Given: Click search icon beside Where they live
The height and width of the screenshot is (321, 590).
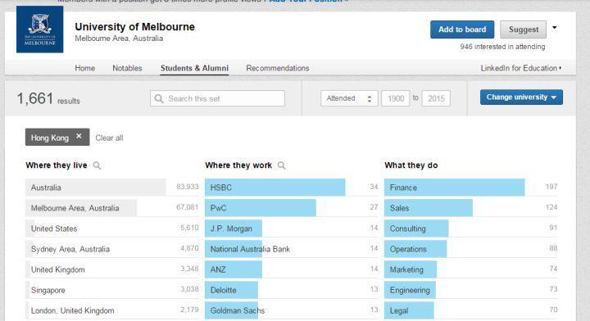Looking at the screenshot, I should point(97,165).
